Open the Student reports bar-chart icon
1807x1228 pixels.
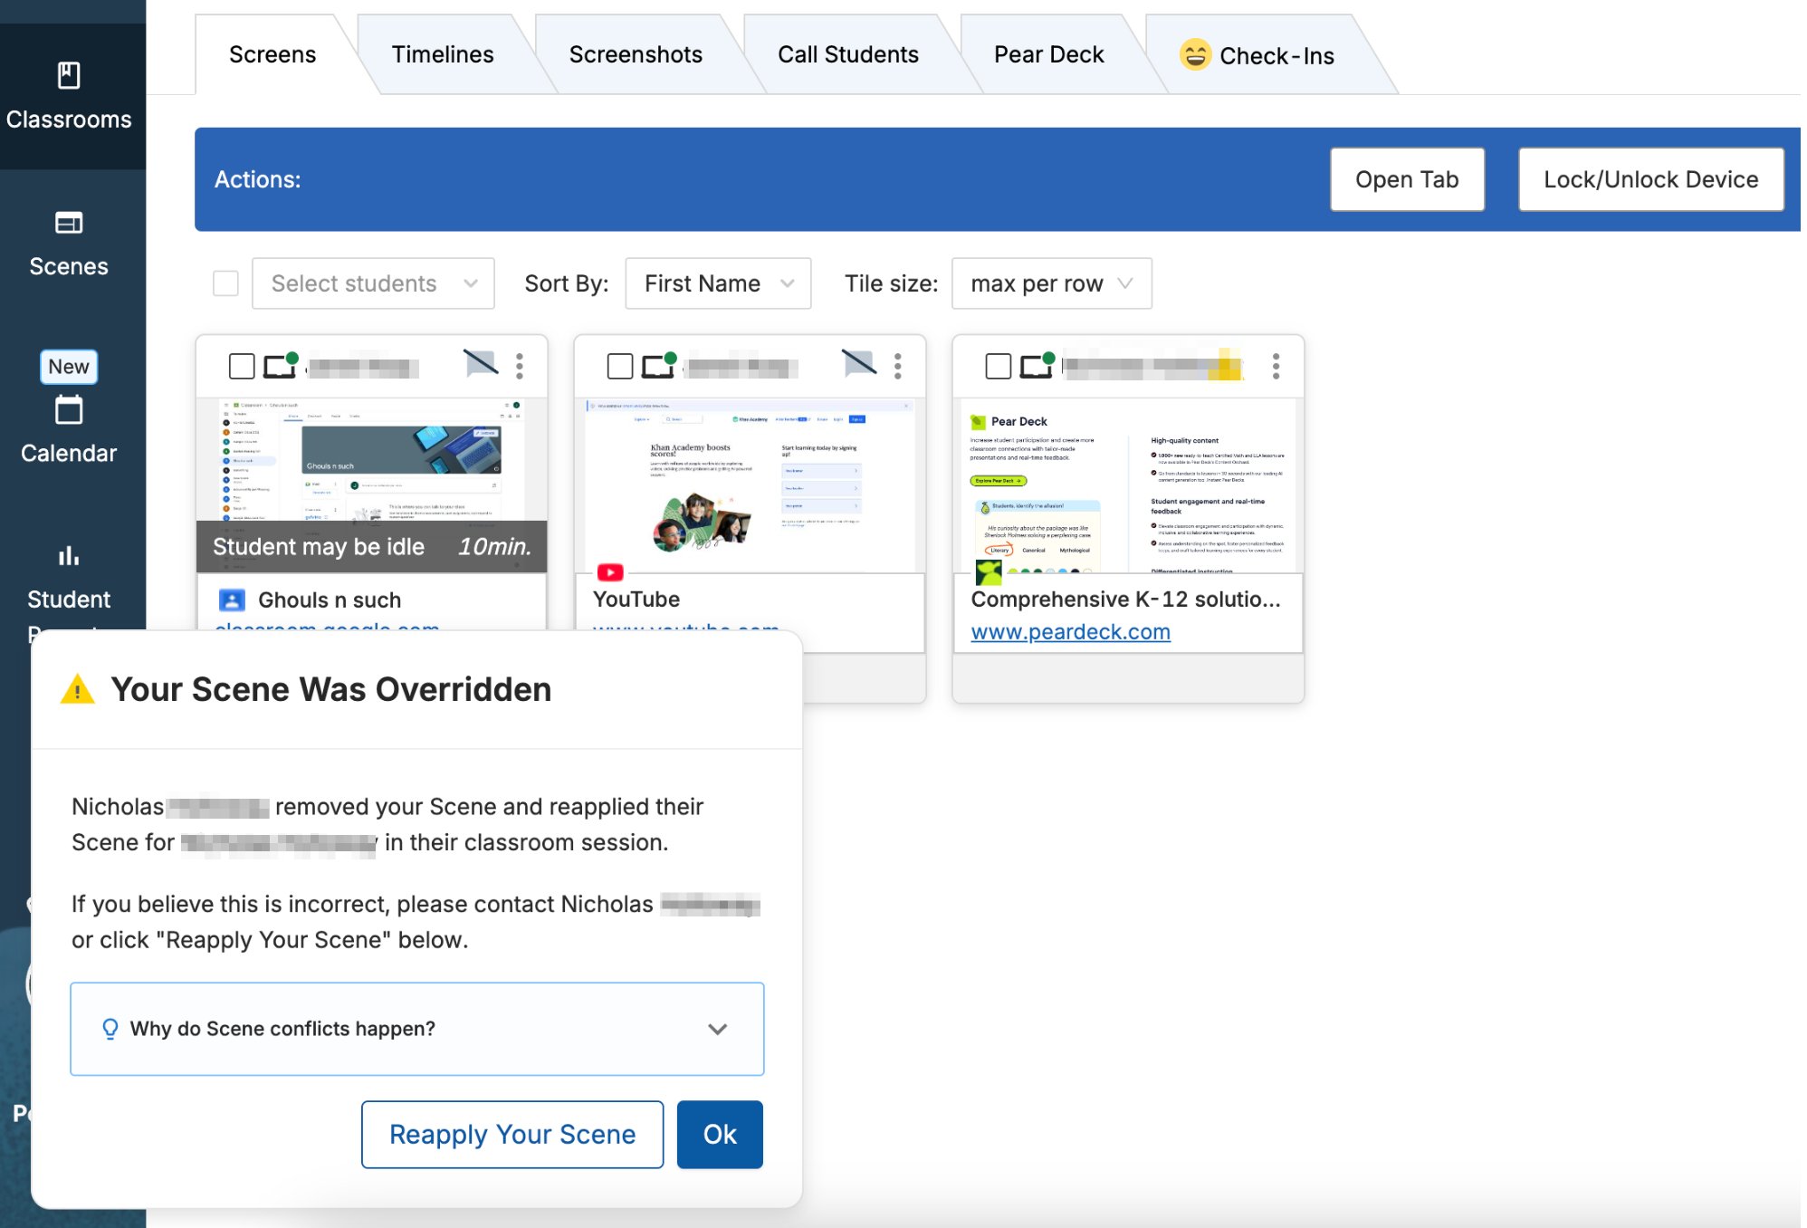coord(69,556)
